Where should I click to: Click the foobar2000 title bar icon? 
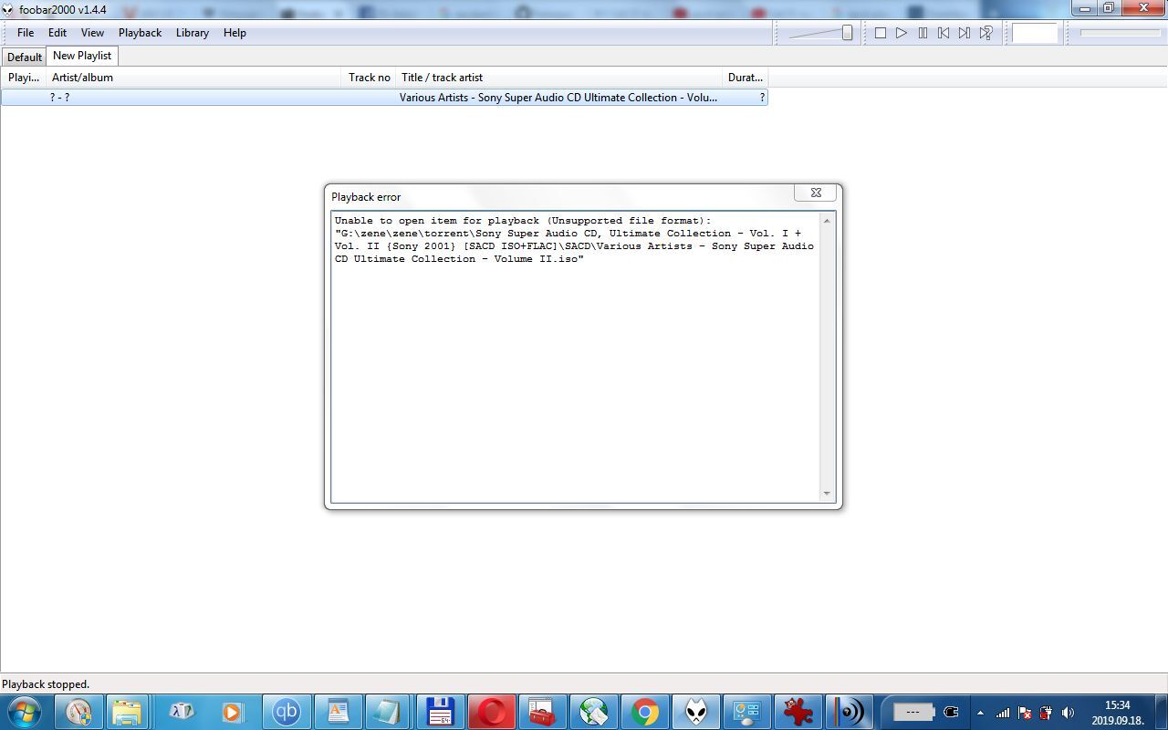8,9
